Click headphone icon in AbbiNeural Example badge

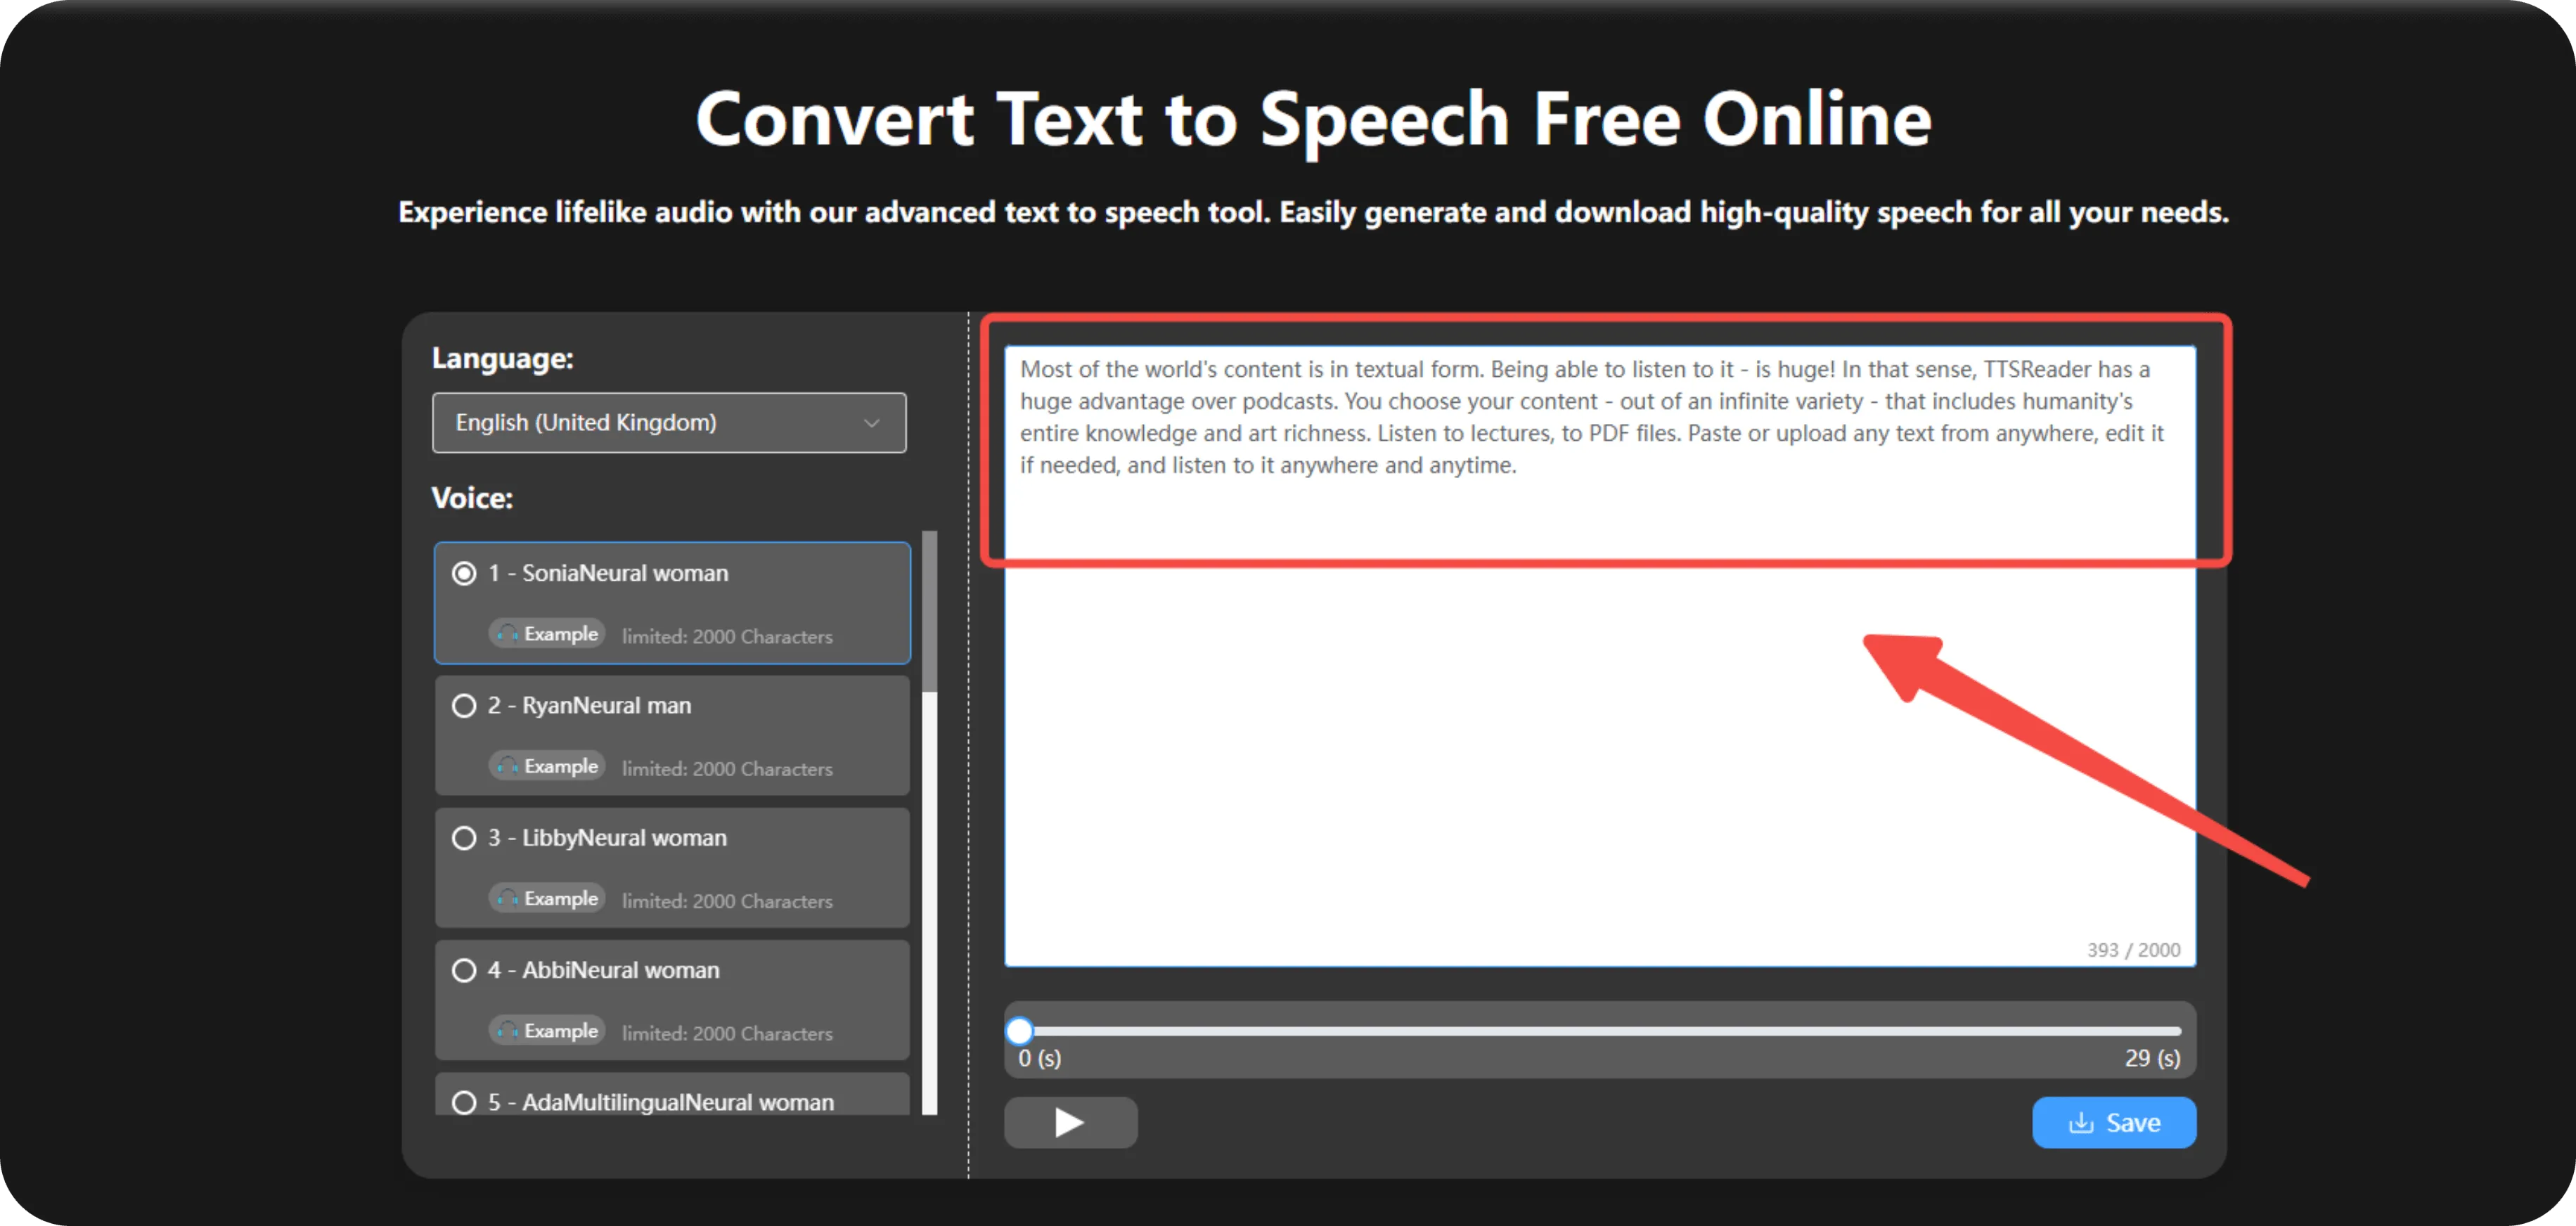tap(508, 1030)
